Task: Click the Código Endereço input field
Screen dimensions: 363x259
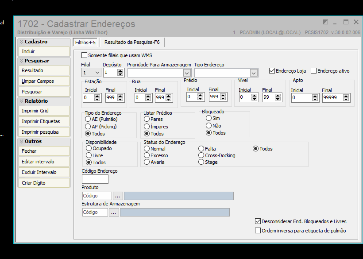Action: point(95,179)
